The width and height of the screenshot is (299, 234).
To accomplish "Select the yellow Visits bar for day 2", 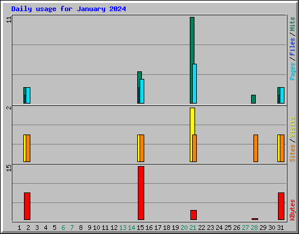I will 25,148.
